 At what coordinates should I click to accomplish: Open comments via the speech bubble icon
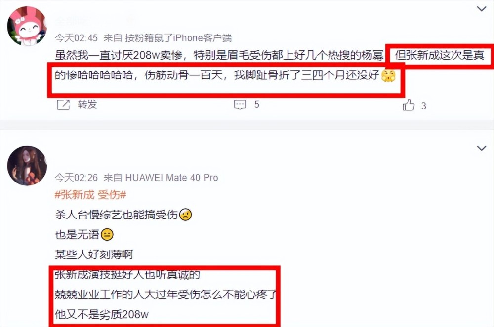pyautogui.click(x=240, y=105)
